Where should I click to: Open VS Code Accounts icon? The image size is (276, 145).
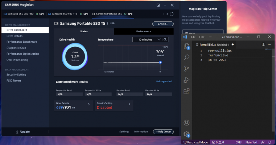(186, 123)
